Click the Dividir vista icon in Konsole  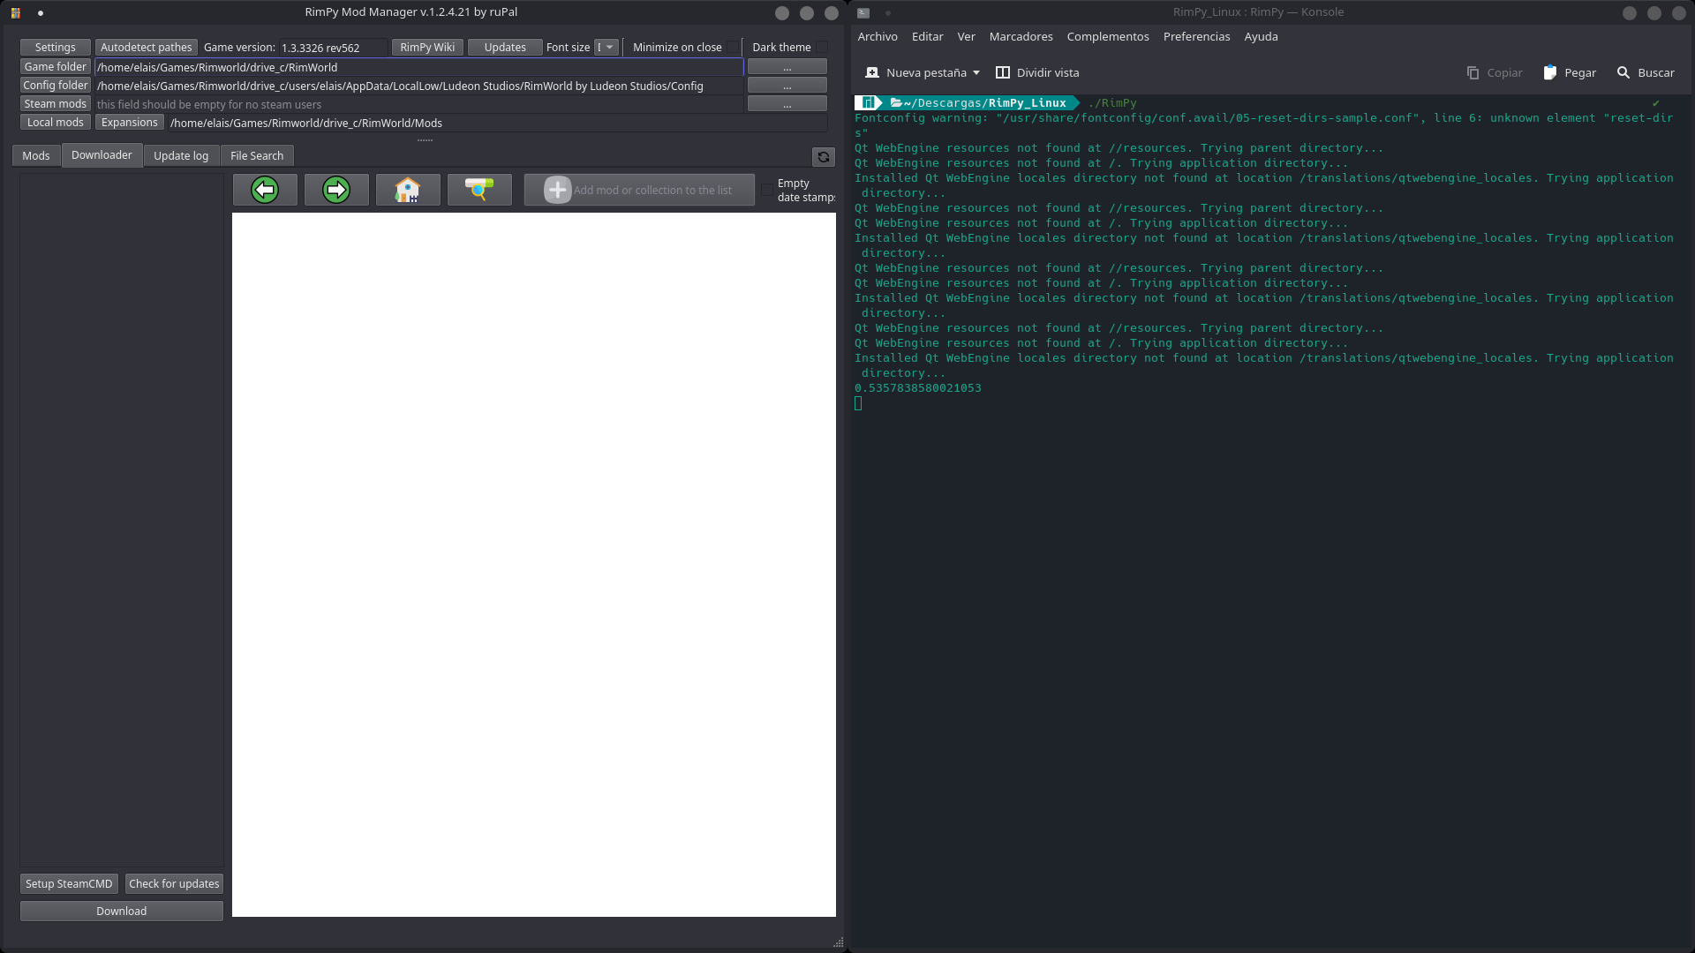[x=1002, y=72]
